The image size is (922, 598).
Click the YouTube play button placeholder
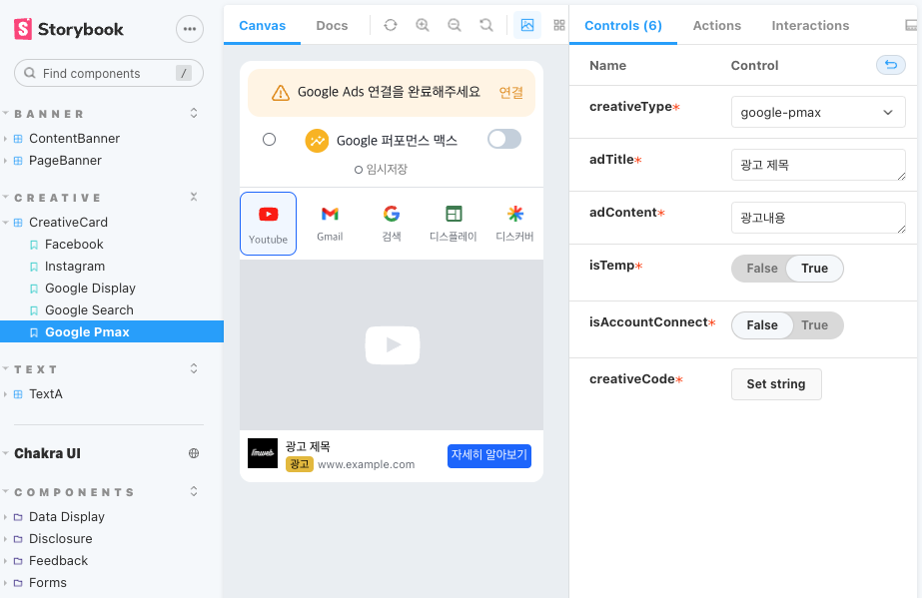click(x=393, y=344)
